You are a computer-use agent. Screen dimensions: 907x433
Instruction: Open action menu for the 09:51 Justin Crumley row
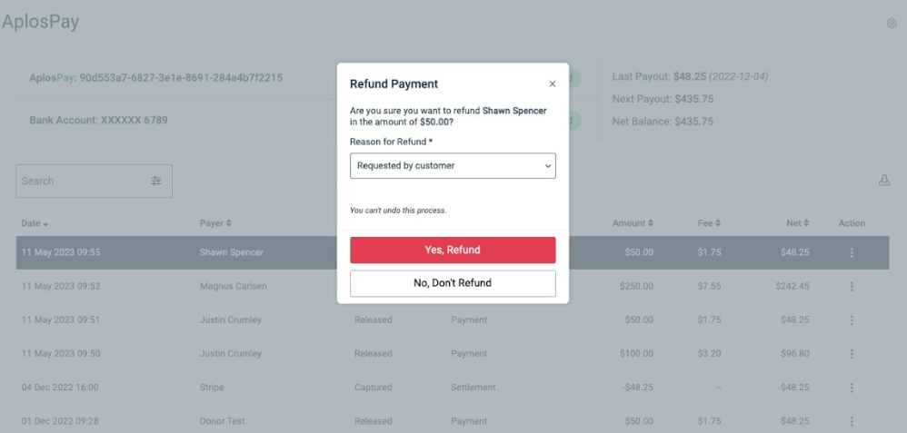click(852, 320)
